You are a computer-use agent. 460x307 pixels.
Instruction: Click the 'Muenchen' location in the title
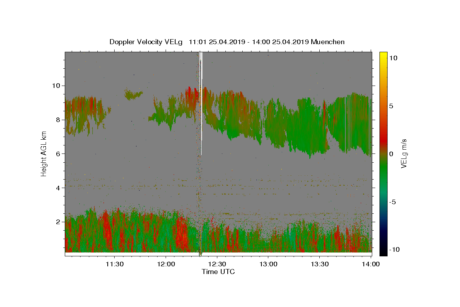tap(328, 42)
